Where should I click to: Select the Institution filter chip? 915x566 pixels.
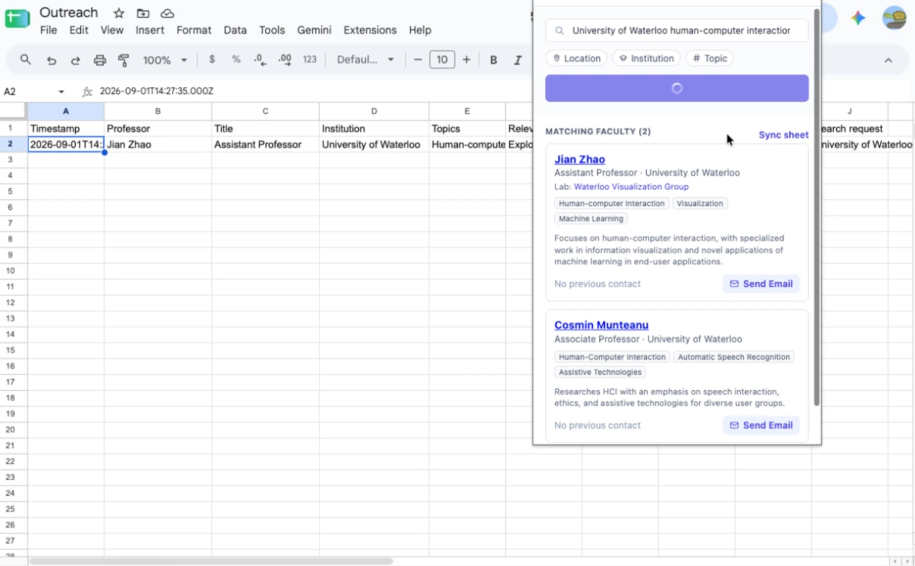pos(646,58)
